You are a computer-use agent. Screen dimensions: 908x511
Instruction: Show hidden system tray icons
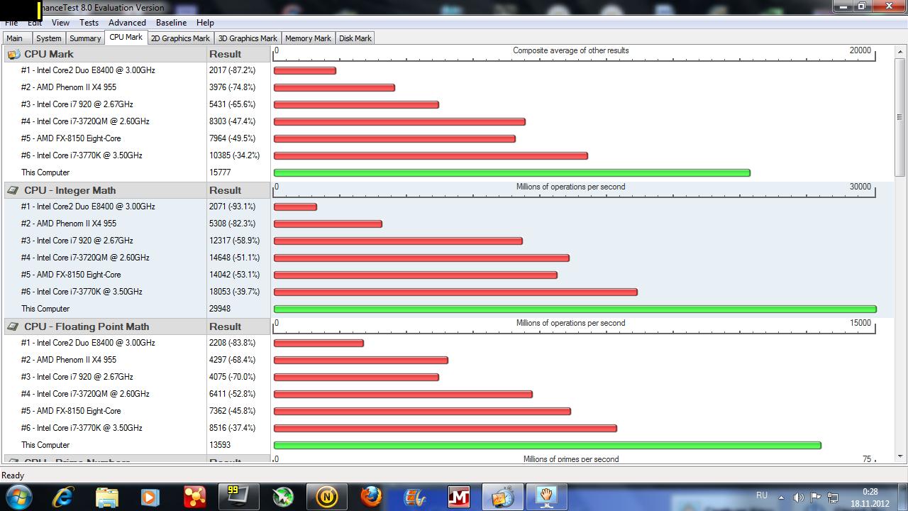(781, 498)
